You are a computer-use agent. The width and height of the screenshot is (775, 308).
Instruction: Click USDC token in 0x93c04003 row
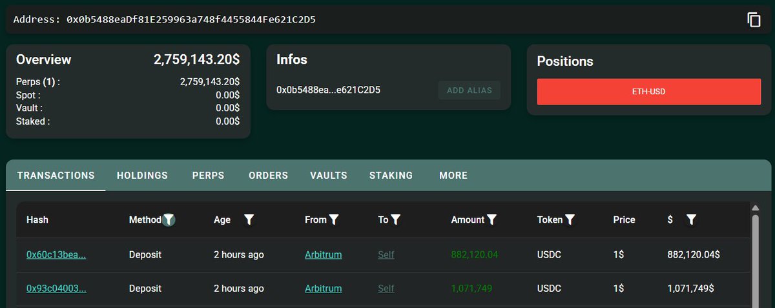point(549,289)
